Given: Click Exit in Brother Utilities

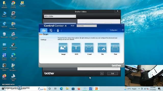Looking at the screenshot, I should coord(113,74).
